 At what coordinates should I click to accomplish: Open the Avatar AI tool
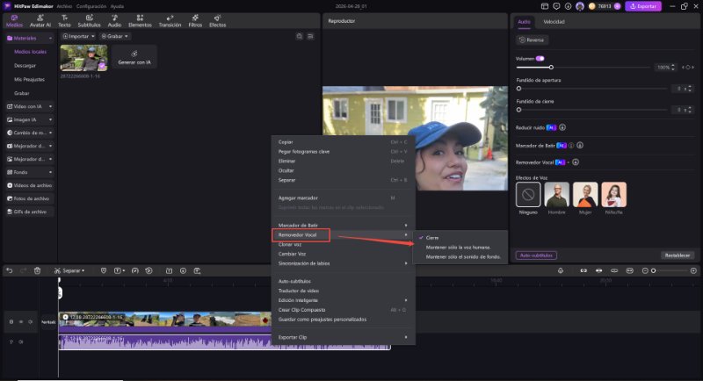(x=40, y=20)
